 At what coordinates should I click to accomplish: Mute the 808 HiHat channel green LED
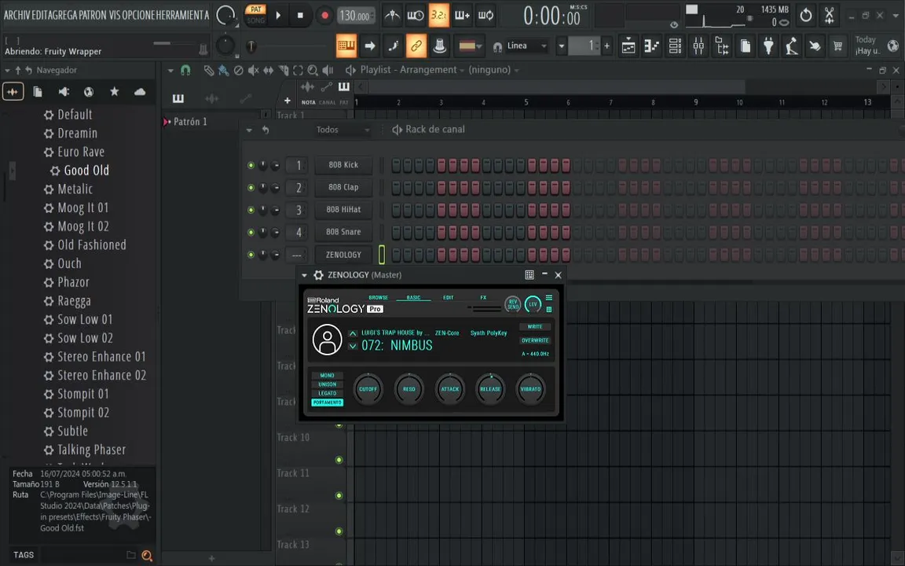[251, 210]
